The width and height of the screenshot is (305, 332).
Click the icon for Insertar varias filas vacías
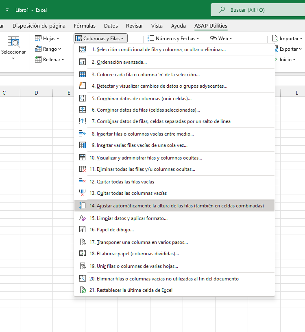(x=82, y=145)
